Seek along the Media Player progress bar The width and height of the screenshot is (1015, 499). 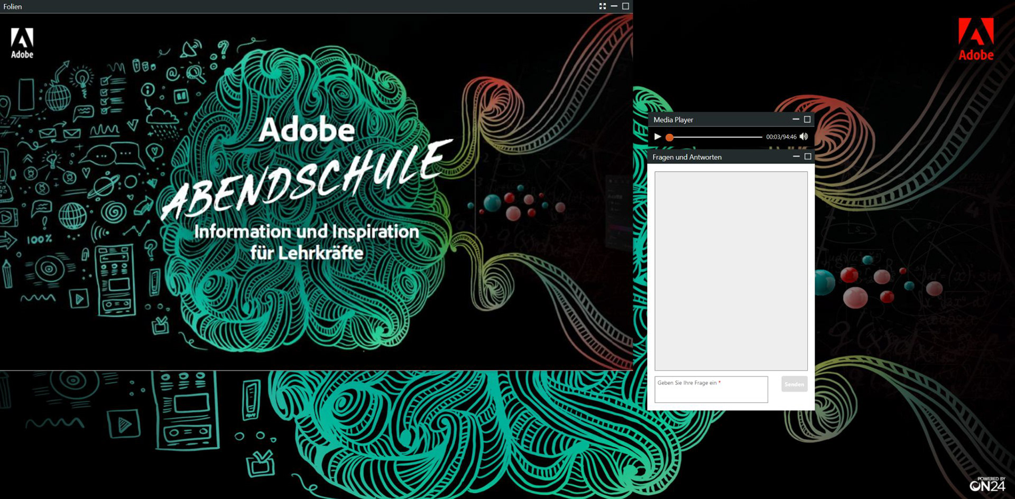click(x=715, y=137)
